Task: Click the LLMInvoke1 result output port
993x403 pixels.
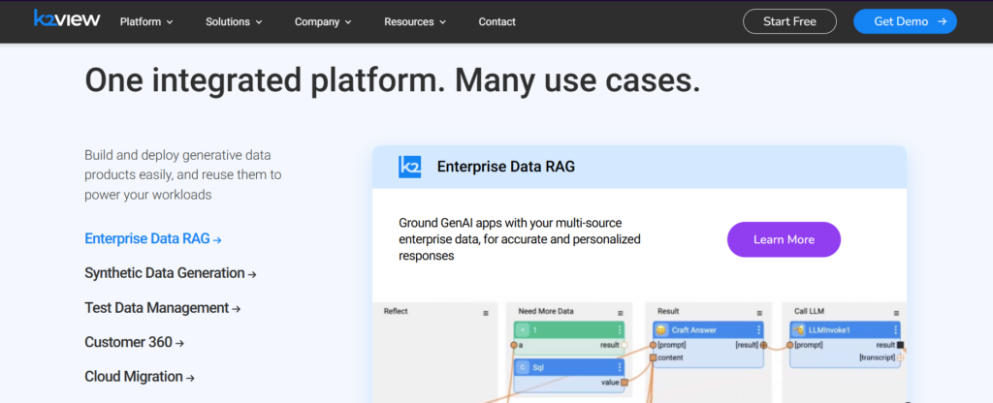Action: pyautogui.click(x=901, y=345)
